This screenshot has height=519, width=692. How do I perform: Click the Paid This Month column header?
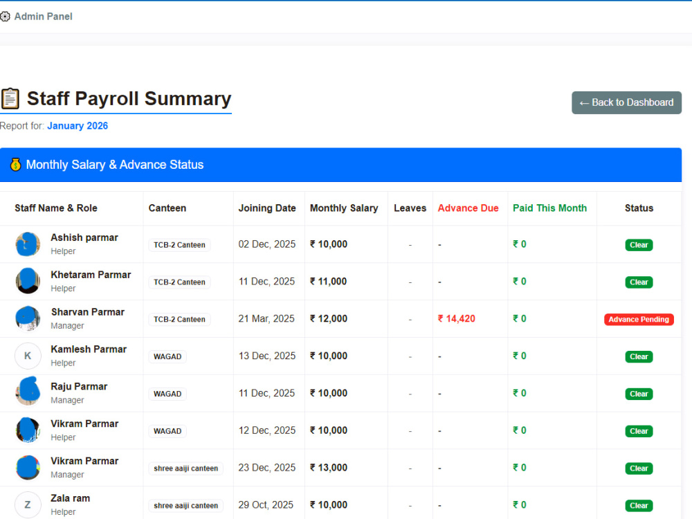point(550,208)
